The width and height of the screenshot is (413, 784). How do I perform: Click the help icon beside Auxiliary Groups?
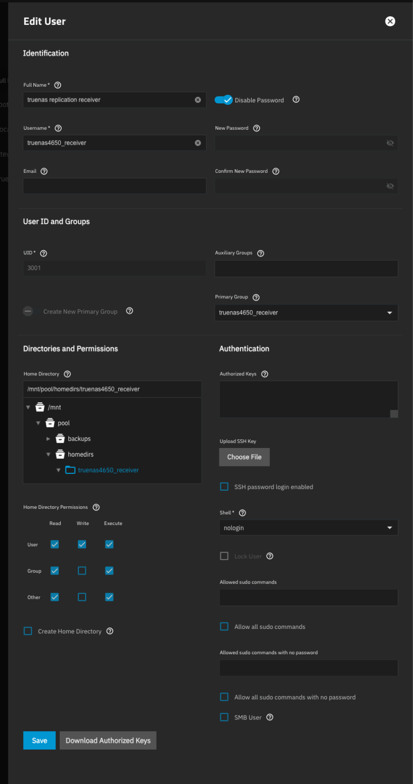[261, 253]
